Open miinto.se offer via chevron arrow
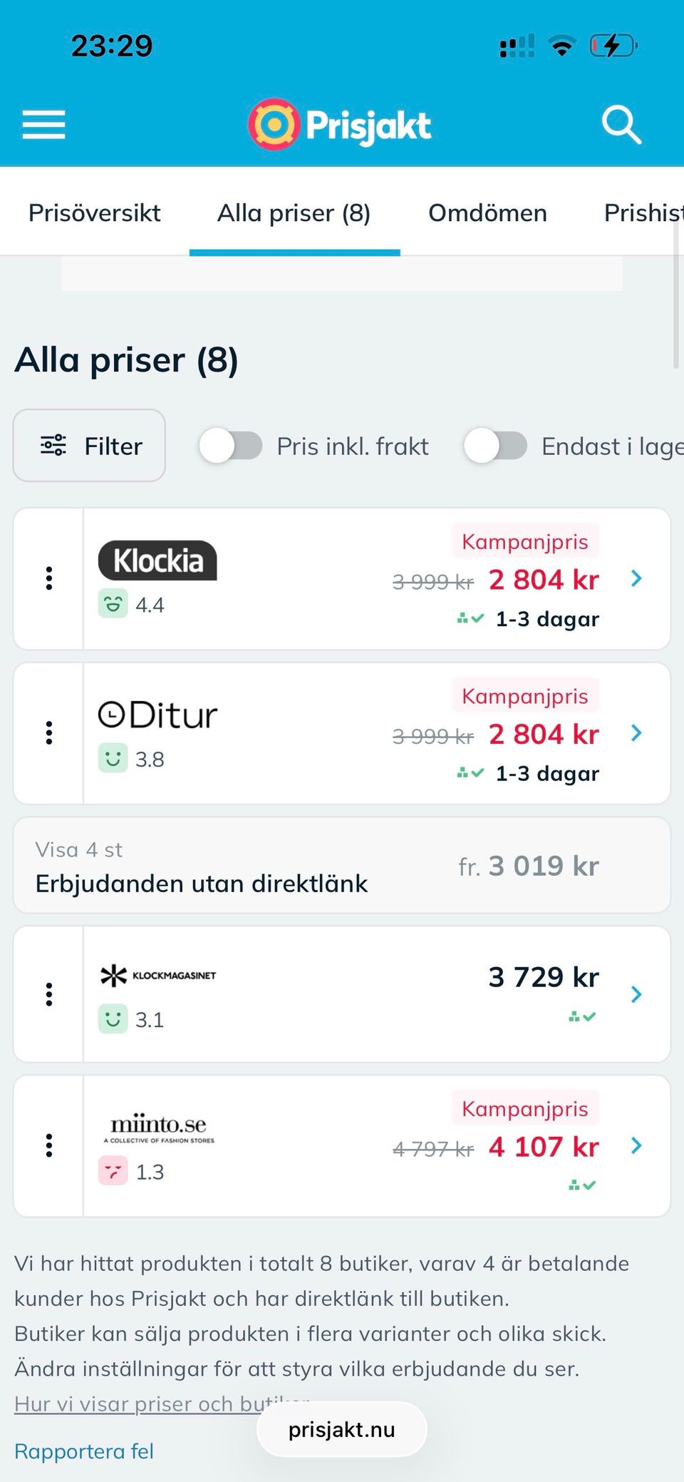Viewport: 684px width, 1482px height. click(x=636, y=1145)
